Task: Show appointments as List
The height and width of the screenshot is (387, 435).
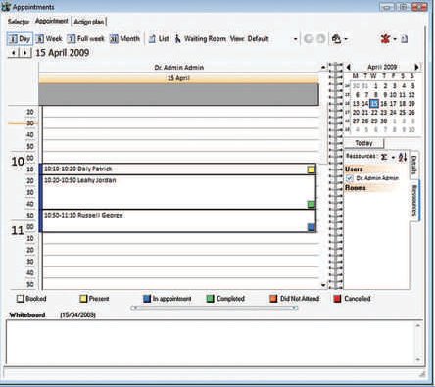Action: (x=159, y=39)
